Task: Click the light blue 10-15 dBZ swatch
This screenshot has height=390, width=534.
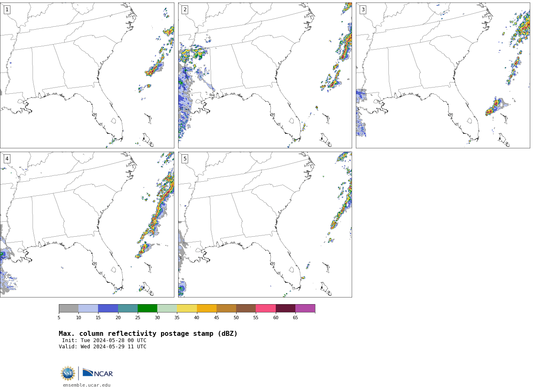Action: click(x=88, y=308)
